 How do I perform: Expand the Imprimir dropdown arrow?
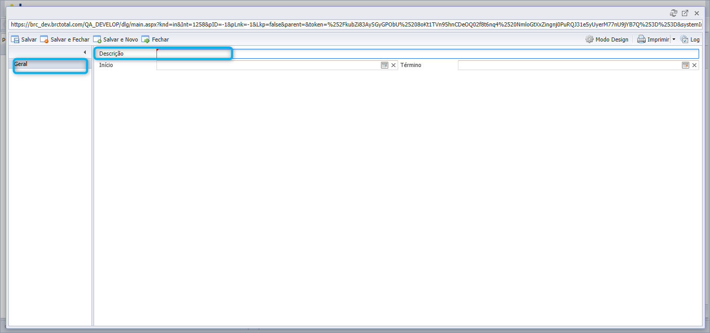[674, 39]
